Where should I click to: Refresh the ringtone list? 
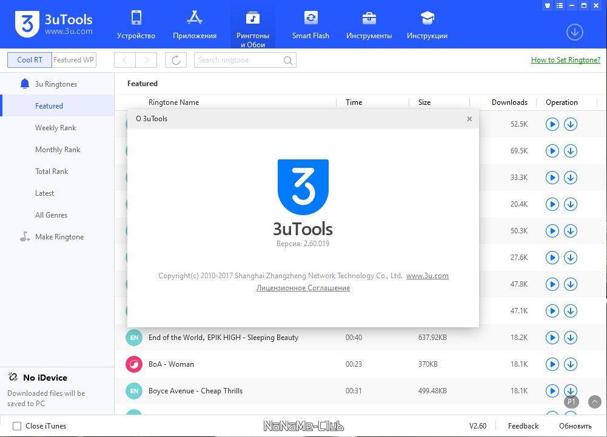pos(176,60)
